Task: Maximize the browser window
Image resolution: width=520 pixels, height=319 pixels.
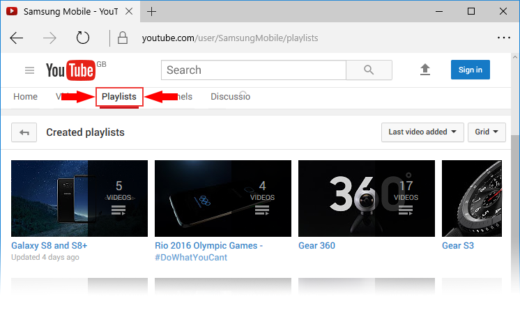Action: tap(471, 11)
